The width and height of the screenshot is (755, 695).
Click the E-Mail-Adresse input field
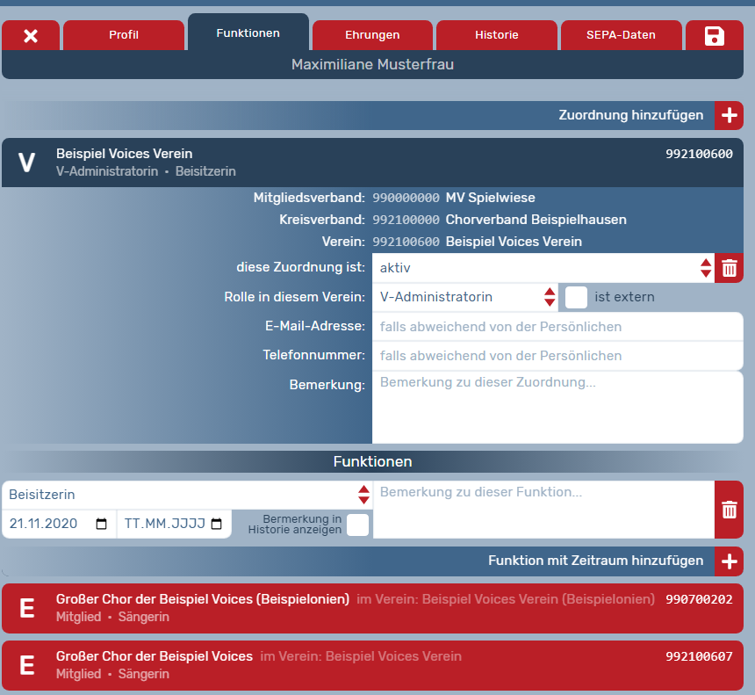click(x=557, y=327)
